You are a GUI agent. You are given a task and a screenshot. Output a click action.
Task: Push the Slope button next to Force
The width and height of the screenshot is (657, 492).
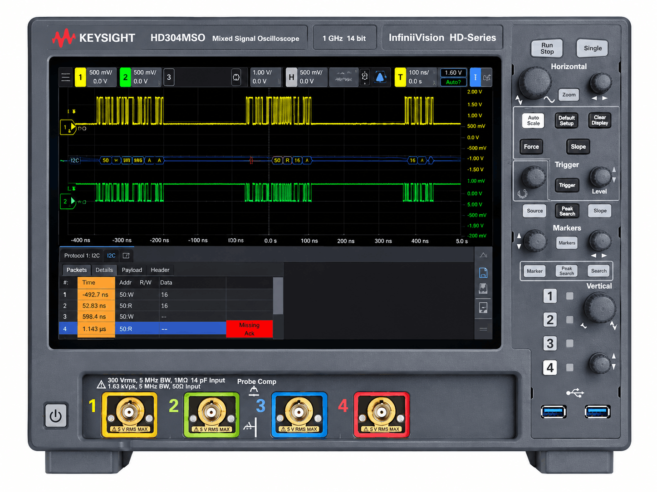[x=578, y=147]
